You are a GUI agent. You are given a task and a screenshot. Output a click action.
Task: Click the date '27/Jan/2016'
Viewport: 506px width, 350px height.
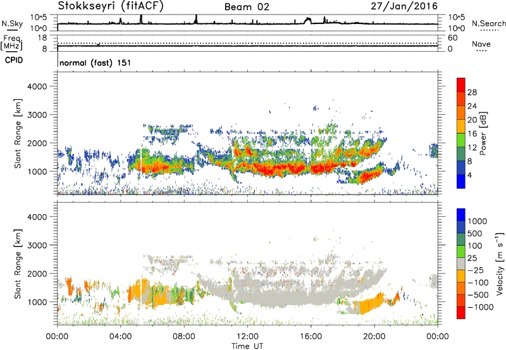tap(404, 6)
